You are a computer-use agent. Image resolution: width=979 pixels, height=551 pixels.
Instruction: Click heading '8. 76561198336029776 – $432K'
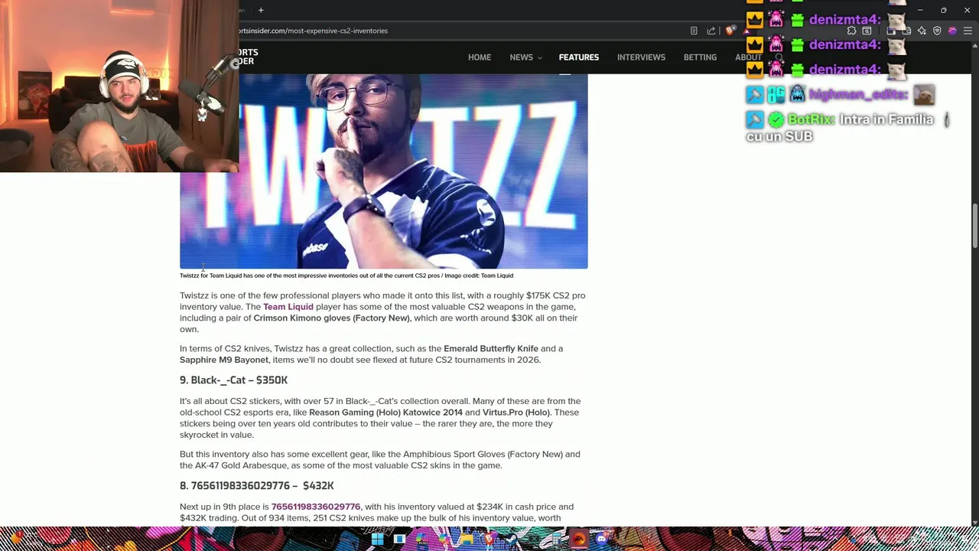tap(257, 486)
